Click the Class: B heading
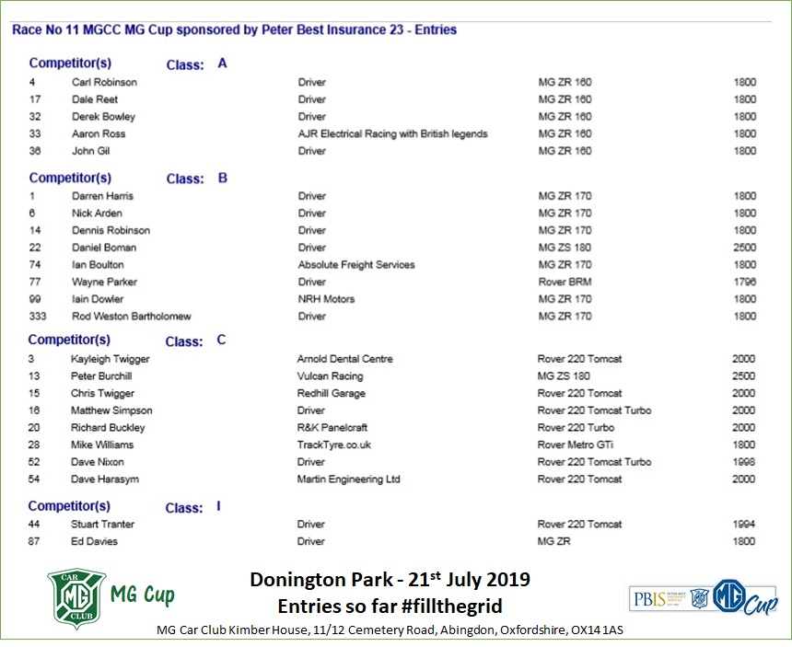792x647 pixels. point(196,179)
